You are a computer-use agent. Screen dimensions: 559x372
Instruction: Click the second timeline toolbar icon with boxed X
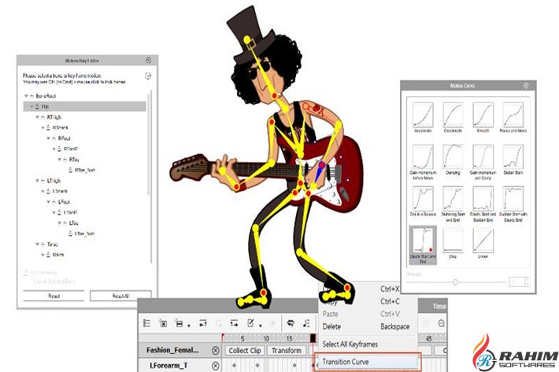[163, 323]
